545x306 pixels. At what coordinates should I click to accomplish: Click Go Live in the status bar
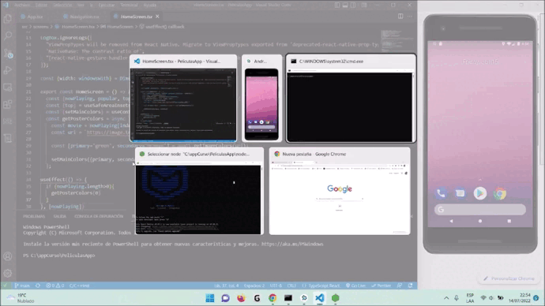(x=355, y=285)
